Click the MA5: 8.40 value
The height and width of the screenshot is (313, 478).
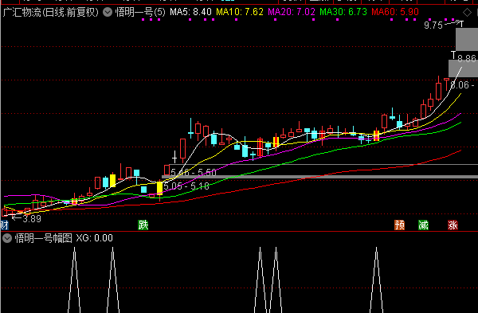point(190,12)
